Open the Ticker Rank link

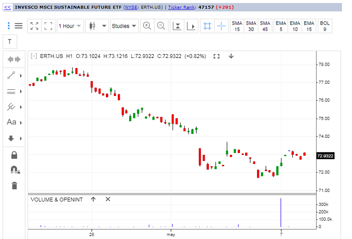tap(181, 7)
